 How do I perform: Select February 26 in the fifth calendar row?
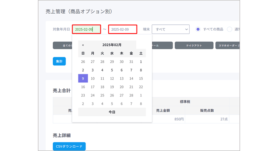point(112,95)
